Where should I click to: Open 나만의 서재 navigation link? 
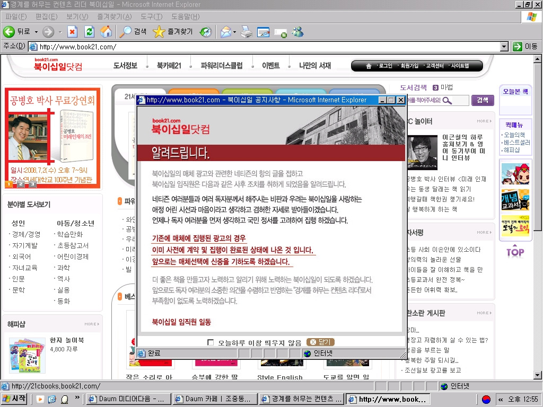point(315,65)
